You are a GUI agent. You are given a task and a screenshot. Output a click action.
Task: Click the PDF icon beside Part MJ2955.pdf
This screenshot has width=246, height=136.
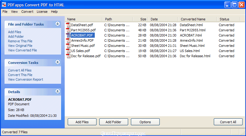click(x=68, y=30)
